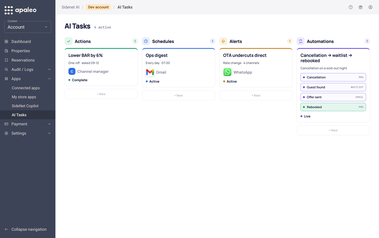
Task: Open the Context Account dropdown
Action: coord(28,27)
